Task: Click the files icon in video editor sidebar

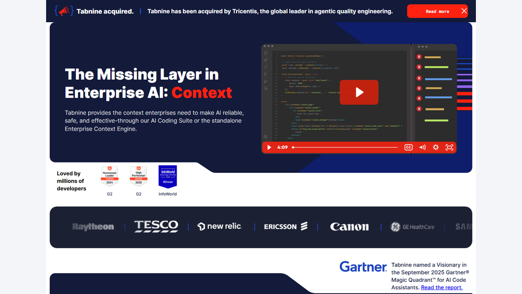Action: pos(265,53)
